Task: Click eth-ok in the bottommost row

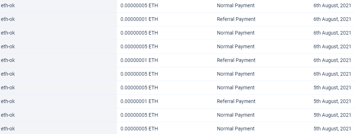Action: coord(8,129)
